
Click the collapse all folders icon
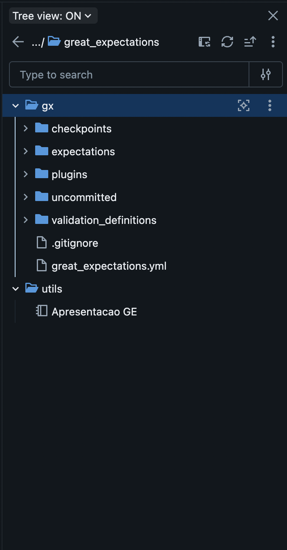[x=250, y=42]
